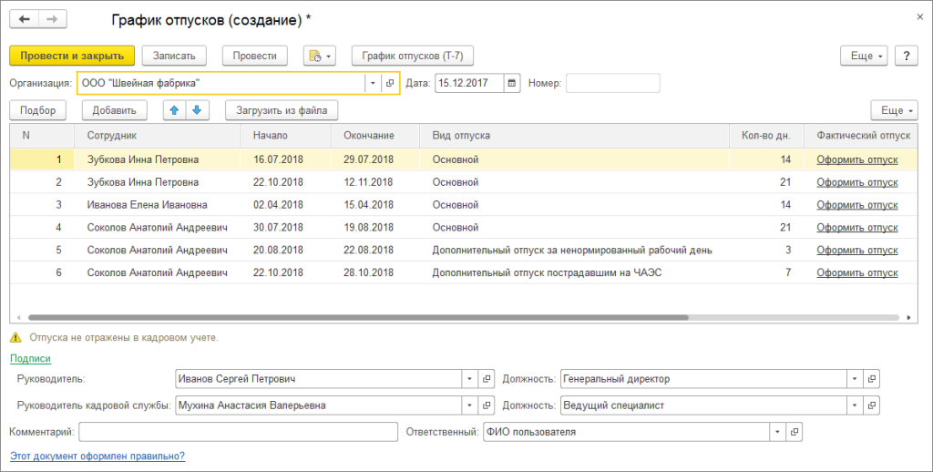Open the top Еще menu

tap(863, 56)
